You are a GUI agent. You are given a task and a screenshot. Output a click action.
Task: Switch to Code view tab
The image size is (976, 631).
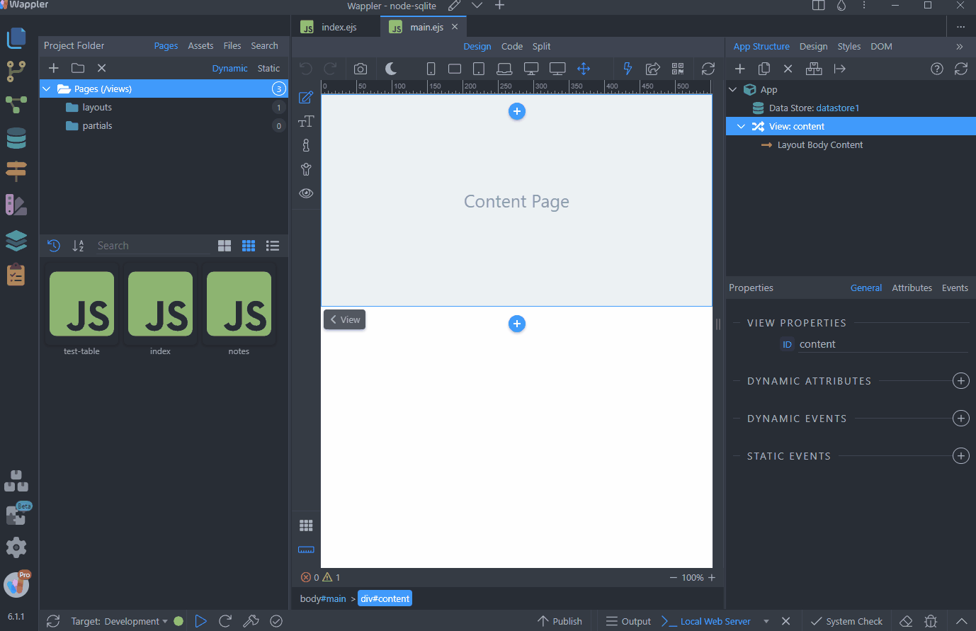tap(512, 47)
